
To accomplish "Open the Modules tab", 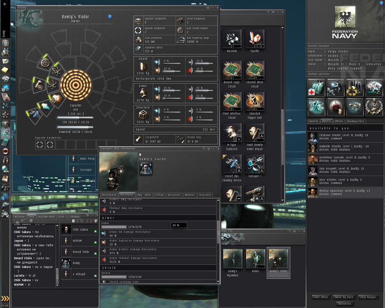I will (x=190, y=195).
